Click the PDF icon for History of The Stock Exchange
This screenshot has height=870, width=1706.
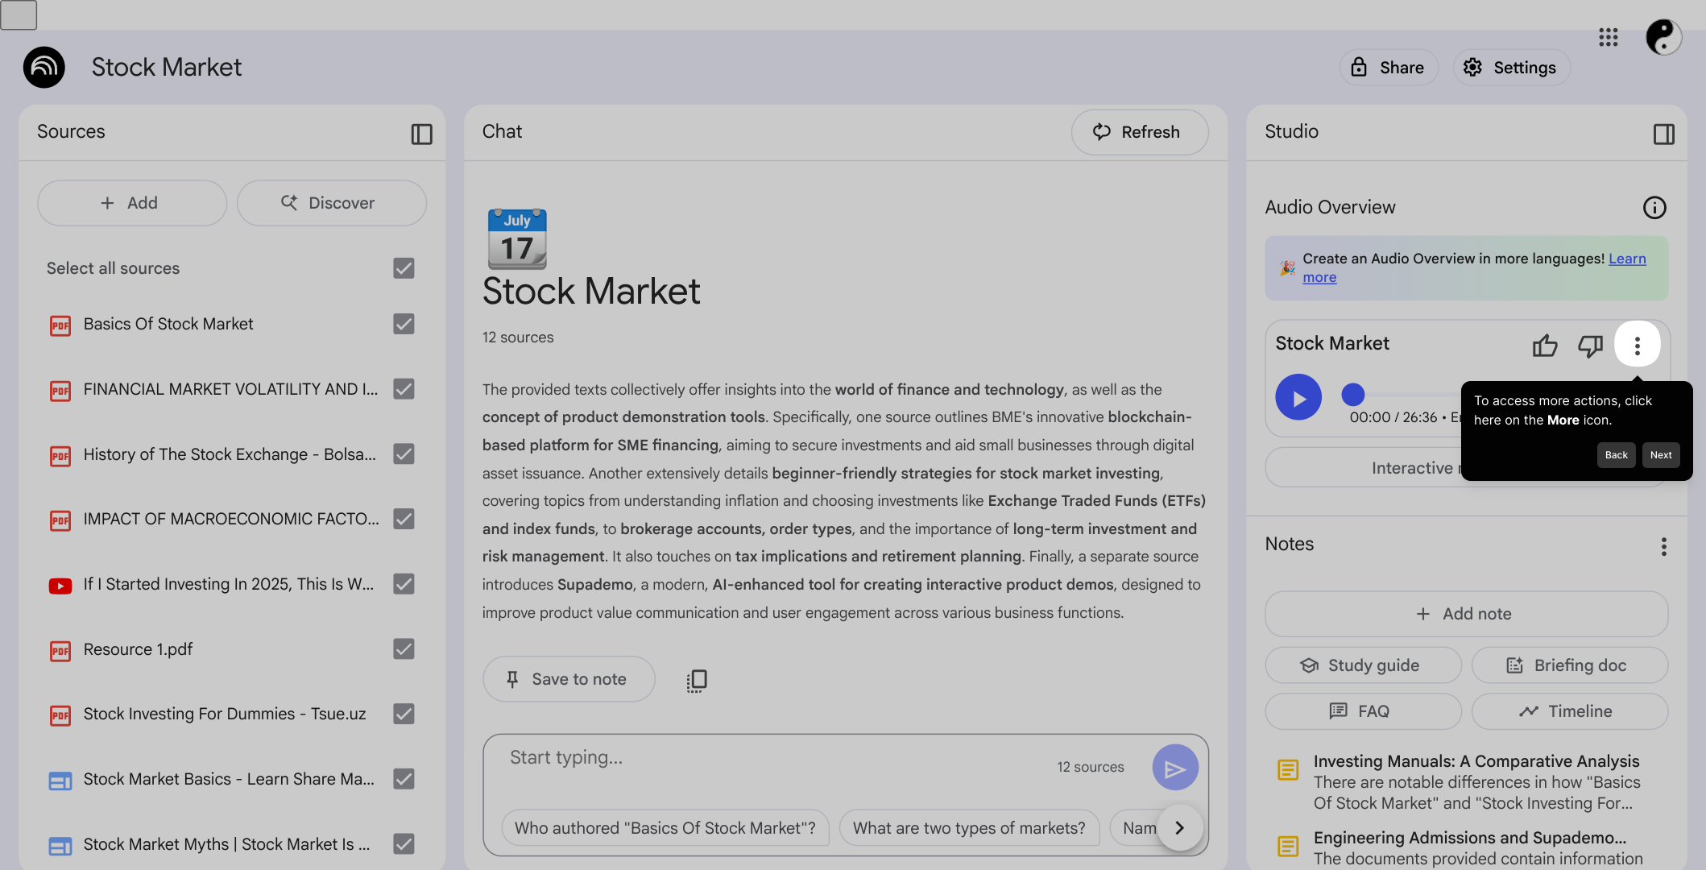[60, 456]
